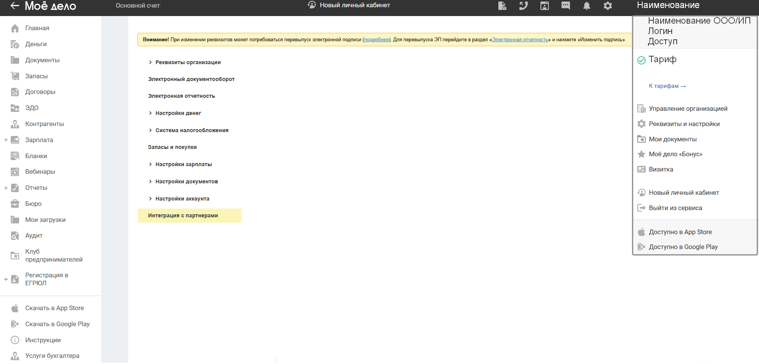Open the chat messages icon in the top bar

pos(566,6)
